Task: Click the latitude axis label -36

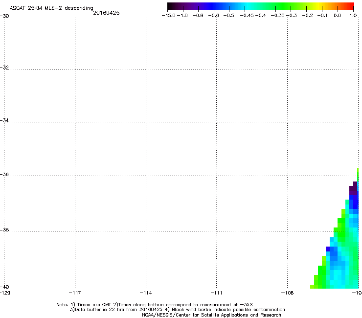Action: pyautogui.click(x=4, y=174)
